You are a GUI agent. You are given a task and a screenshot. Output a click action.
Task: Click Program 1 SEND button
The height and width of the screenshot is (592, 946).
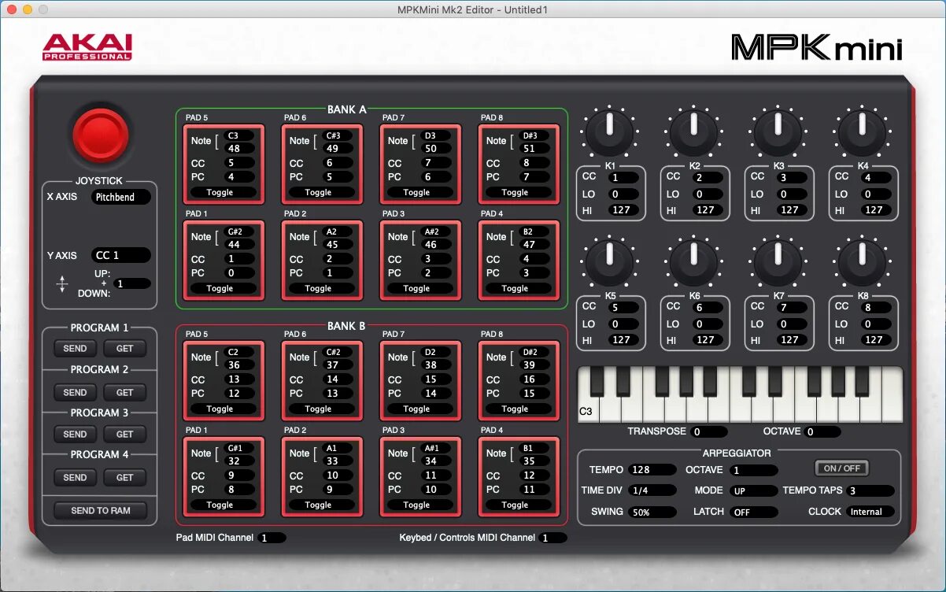75,348
